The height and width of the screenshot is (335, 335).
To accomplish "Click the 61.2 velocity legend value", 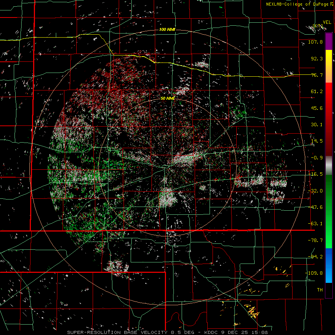I will point(317,92).
